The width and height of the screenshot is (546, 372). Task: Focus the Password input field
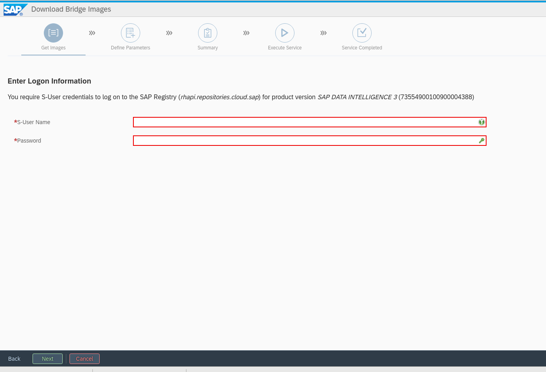click(310, 141)
